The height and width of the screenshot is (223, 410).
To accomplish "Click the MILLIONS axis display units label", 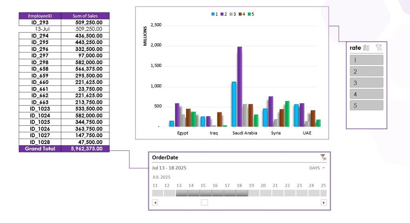I will (x=145, y=36).
